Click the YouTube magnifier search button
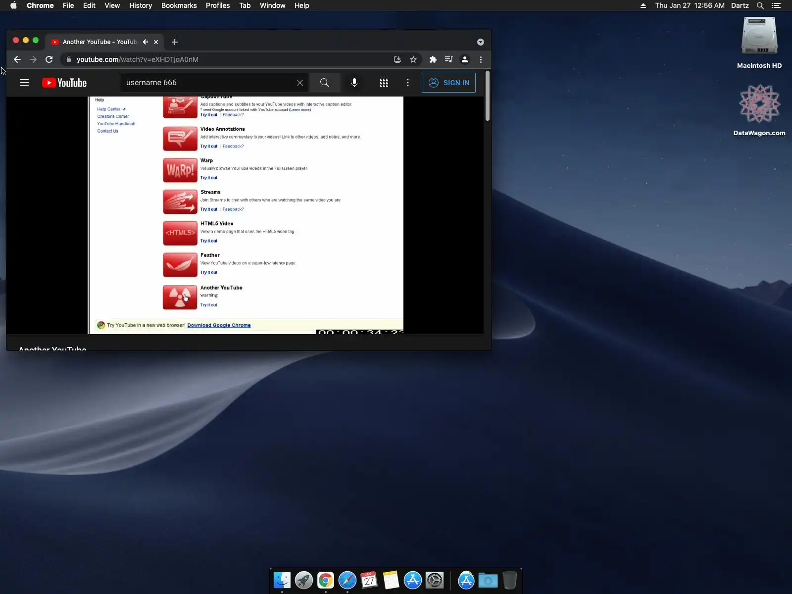The width and height of the screenshot is (792, 594). (x=325, y=83)
